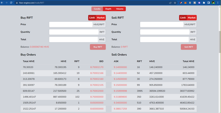221x113 pixels.
Task: Select bid price 8.70002105
Action: (x=97, y=85)
